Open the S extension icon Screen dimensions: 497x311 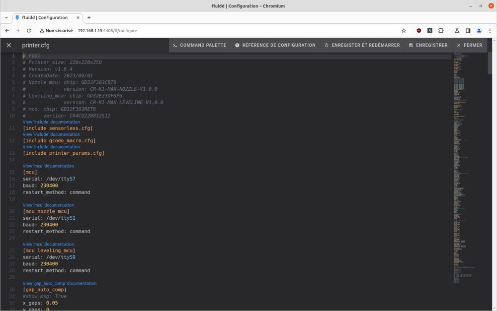pyautogui.click(x=430, y=31)
